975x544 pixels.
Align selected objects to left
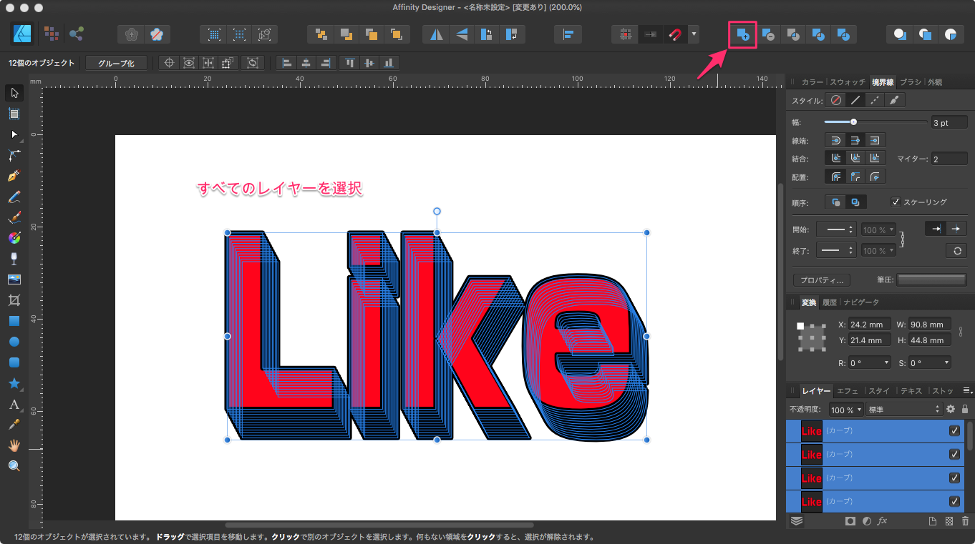pos(287,63)
